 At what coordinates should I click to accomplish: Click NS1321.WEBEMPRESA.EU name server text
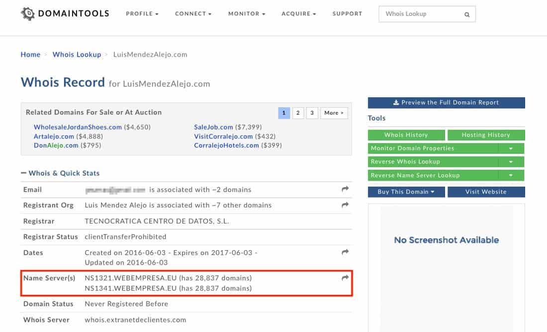click(130, 278)
